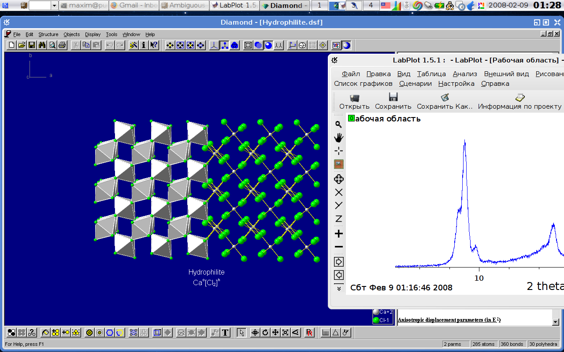Click the Print preview icon in Diamond
The width and height of the screenshot is (564, 352).
click(x=52, y=45)
